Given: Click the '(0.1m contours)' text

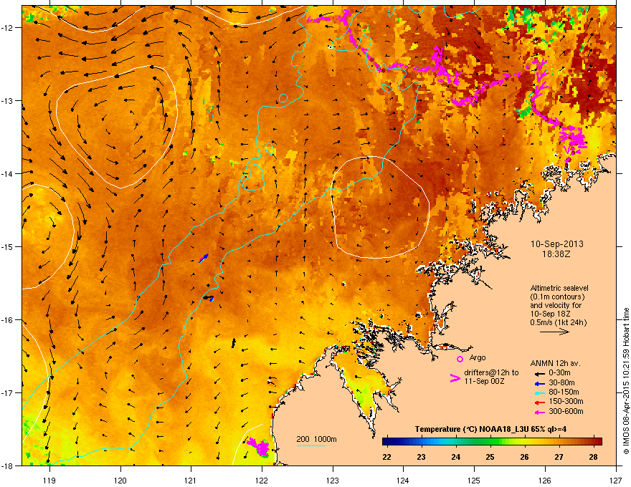Looking at the screenshot, I should pos(557,297).
